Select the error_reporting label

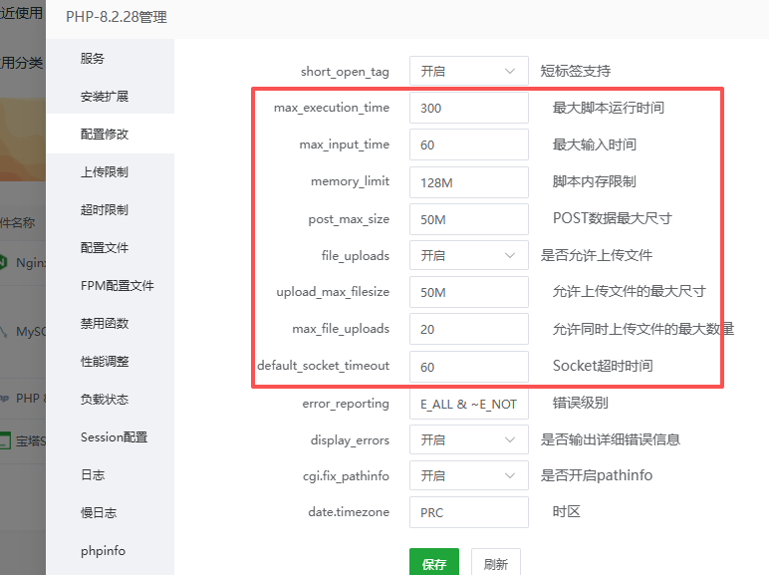(x=346, y=404)
